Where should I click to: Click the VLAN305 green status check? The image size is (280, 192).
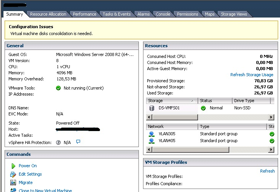pos(272,134)
